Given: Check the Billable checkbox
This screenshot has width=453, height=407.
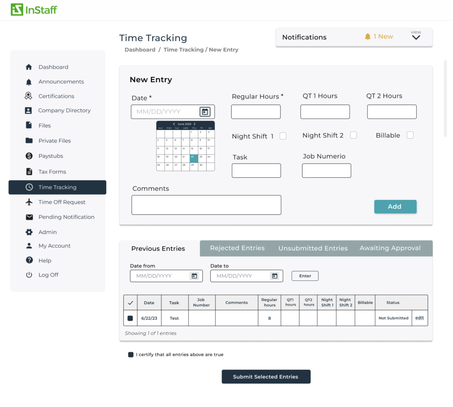Looking at the screenshot, I should tap(410, 135).
